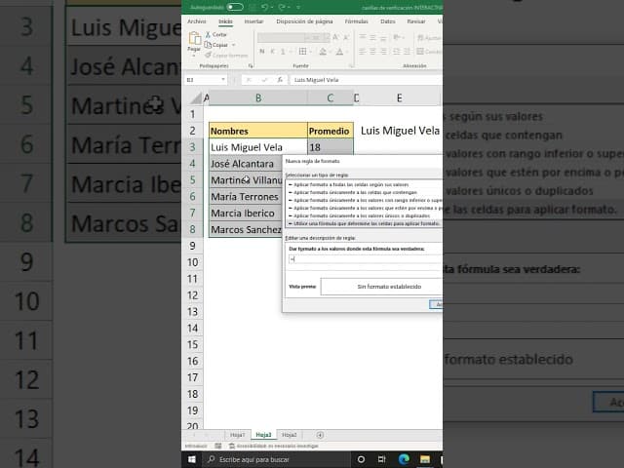Switch to the Hoja1 sheet tab
The image size is (624, 468).
tap(238, 435)
